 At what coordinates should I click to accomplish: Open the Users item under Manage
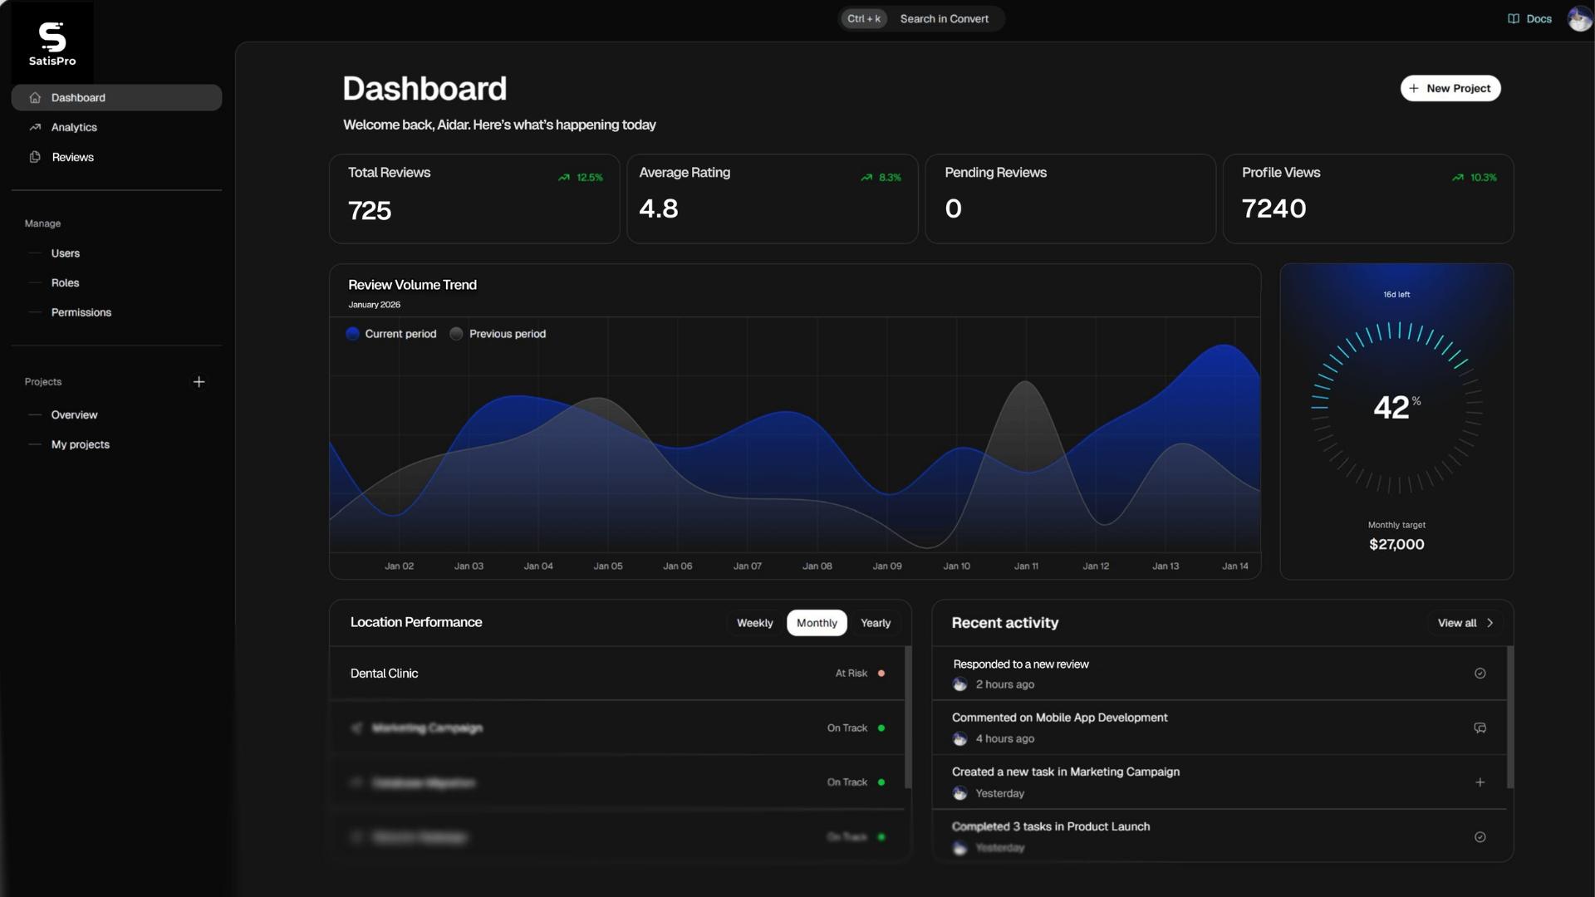pos(66,253)
